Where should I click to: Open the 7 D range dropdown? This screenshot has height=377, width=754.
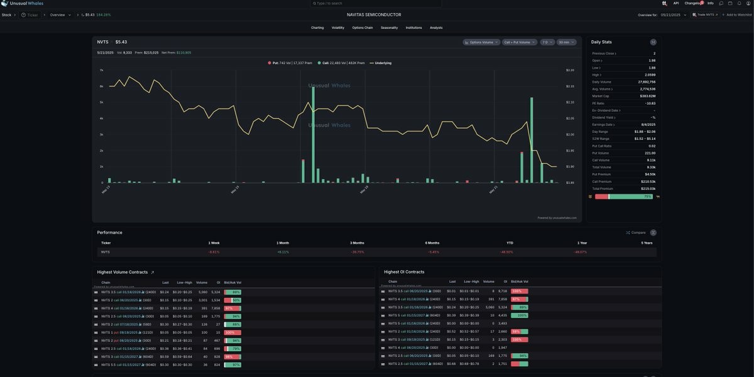click(x=547, y=42)
